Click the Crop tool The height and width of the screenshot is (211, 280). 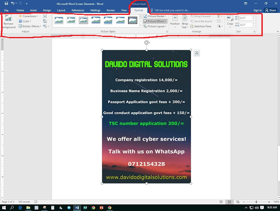point(230,21)
